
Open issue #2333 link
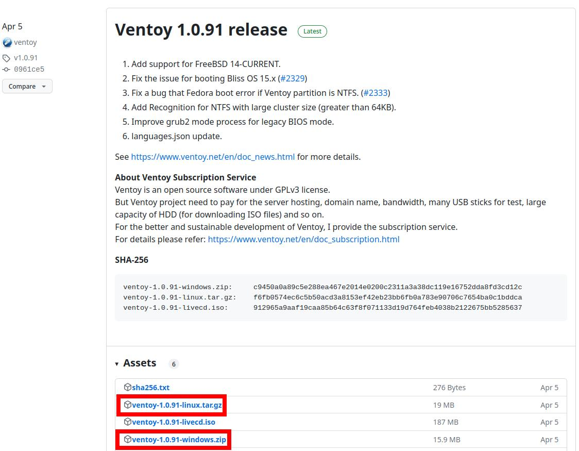pyautogui.click(x=376, y=93)
